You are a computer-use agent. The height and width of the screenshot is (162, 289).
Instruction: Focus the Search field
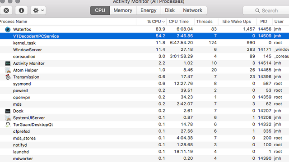266,10
